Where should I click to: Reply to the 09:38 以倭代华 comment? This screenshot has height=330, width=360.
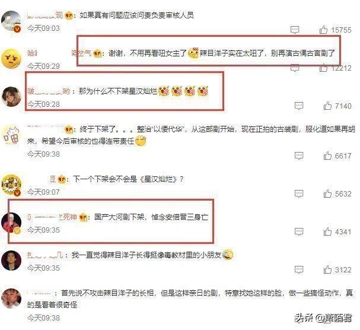click(x=299, y=156)
